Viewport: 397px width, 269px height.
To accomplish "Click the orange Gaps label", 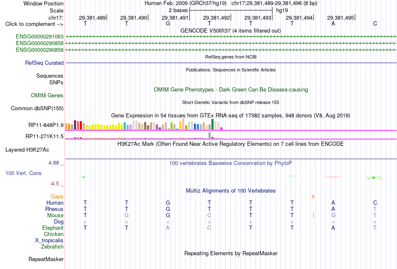I will (x=57, y=196).
